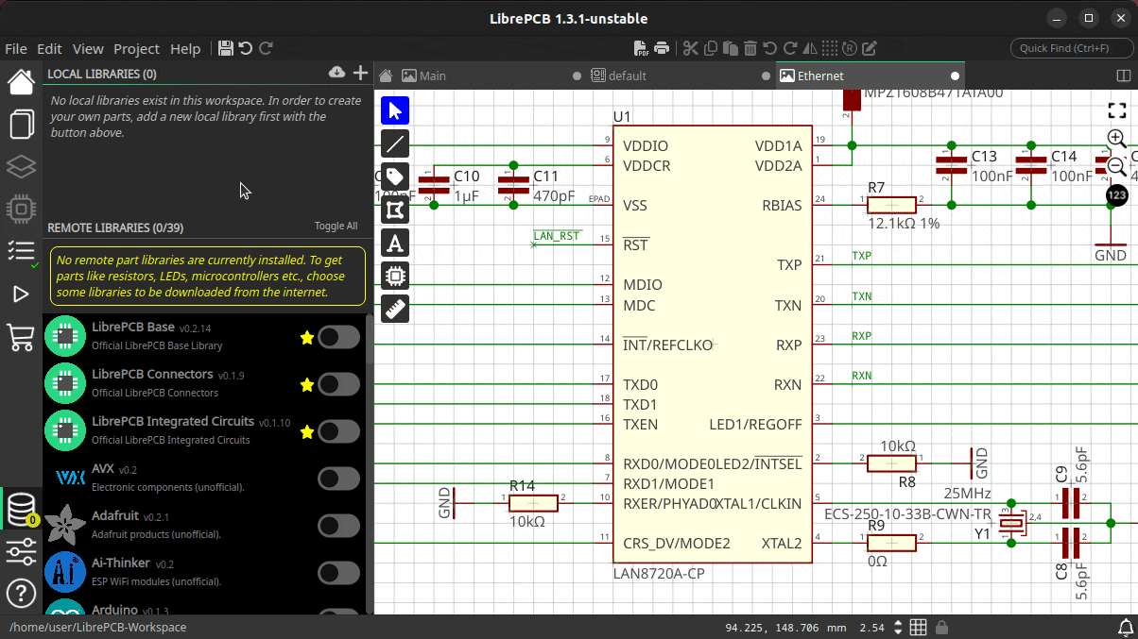This screenshot has width=1138, height=639.
Task: Open the Edit menu
Action: click(49, 49)
